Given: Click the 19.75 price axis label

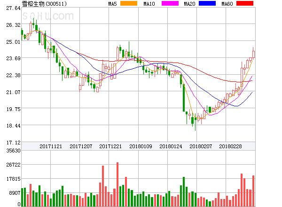Looking at the screenshot, I should pyautogui.click(x=13, y=109).
